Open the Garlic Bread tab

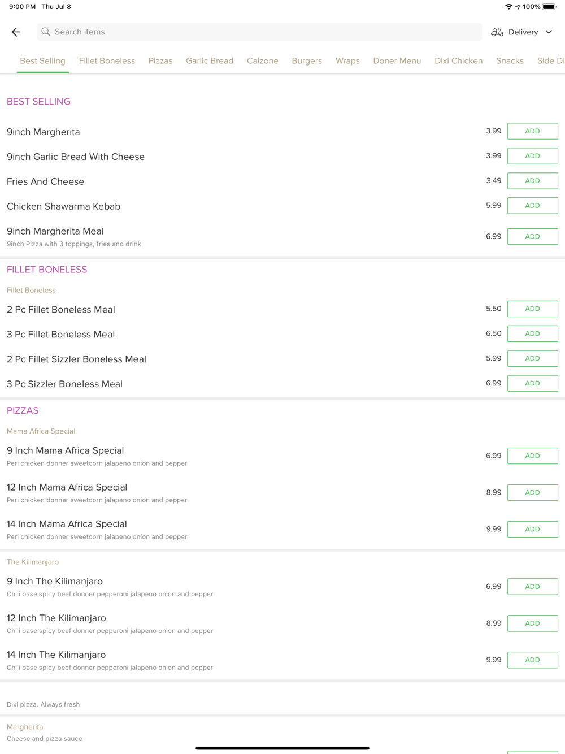(210, 61)
